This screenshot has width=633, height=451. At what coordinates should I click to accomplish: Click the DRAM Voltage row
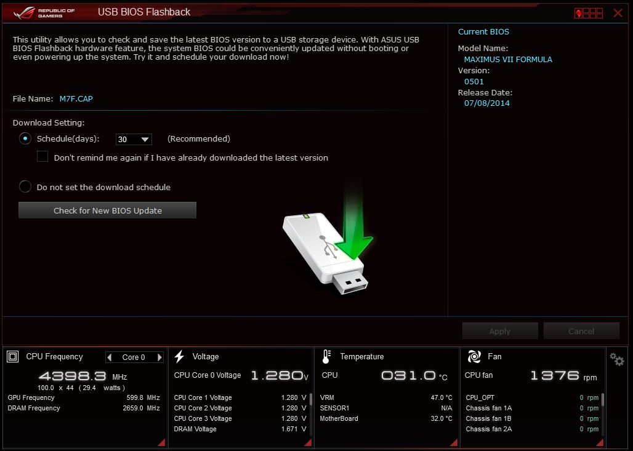tap(240, 429)
